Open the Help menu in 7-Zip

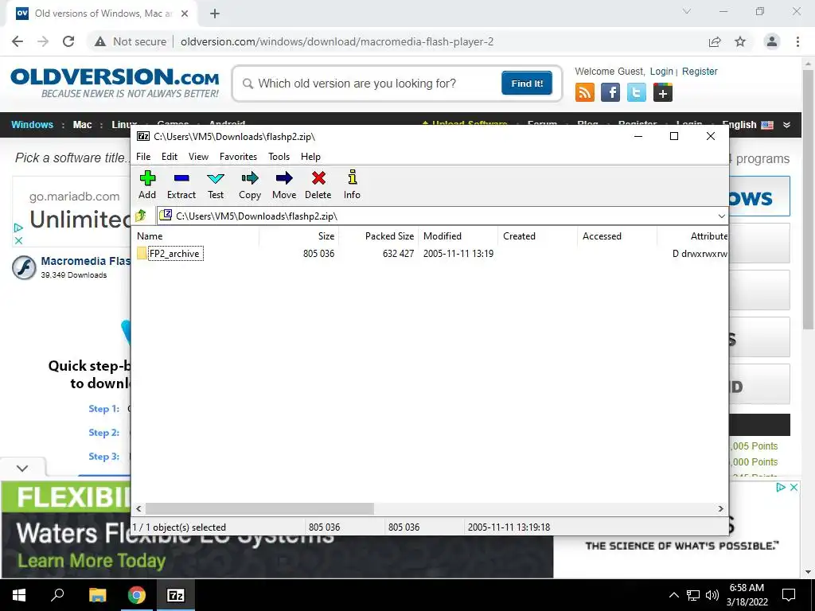point(310,157)
